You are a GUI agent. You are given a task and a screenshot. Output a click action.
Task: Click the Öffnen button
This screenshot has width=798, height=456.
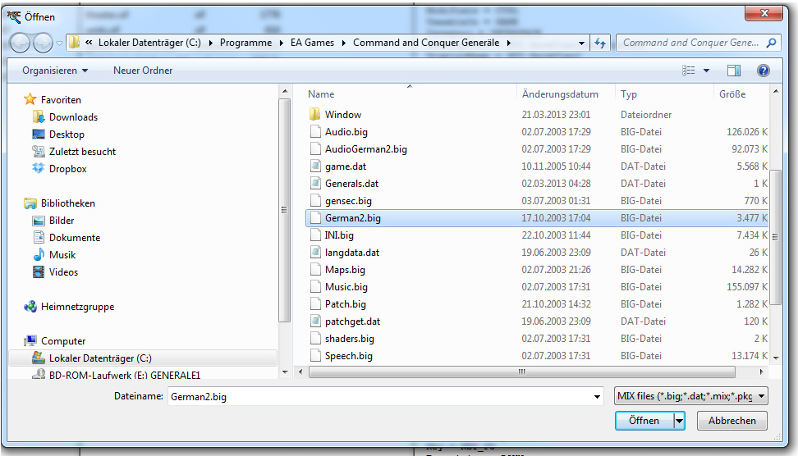coord(644,421)
